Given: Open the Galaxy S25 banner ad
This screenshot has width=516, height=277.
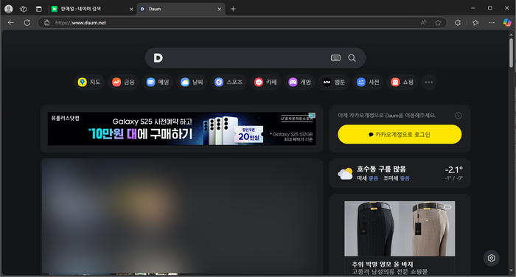Looking at the screenshot, I should (181, 129).
